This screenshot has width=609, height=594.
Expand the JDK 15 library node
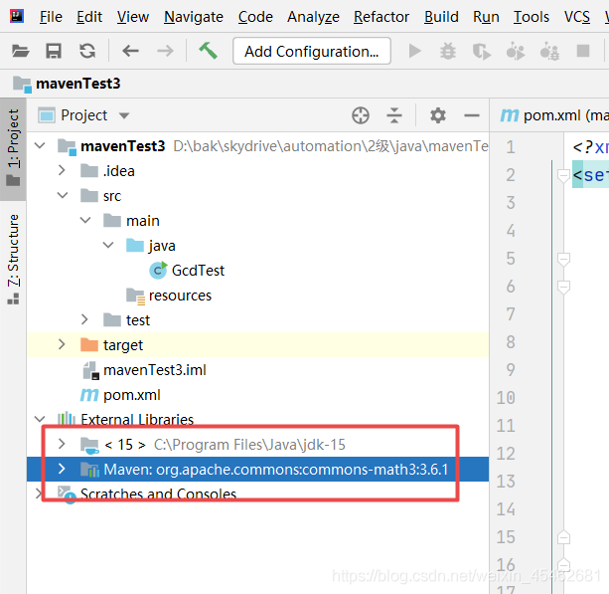62,444
